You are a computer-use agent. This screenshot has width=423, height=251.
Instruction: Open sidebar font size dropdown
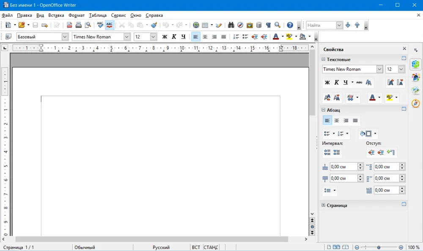(401, 69)
